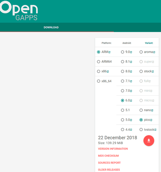Open the Android 8.1 info link icon

(131, 62)
